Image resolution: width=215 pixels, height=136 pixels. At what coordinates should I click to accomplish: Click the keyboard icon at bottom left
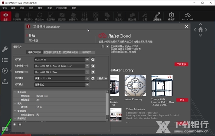(x=5, y=129)
